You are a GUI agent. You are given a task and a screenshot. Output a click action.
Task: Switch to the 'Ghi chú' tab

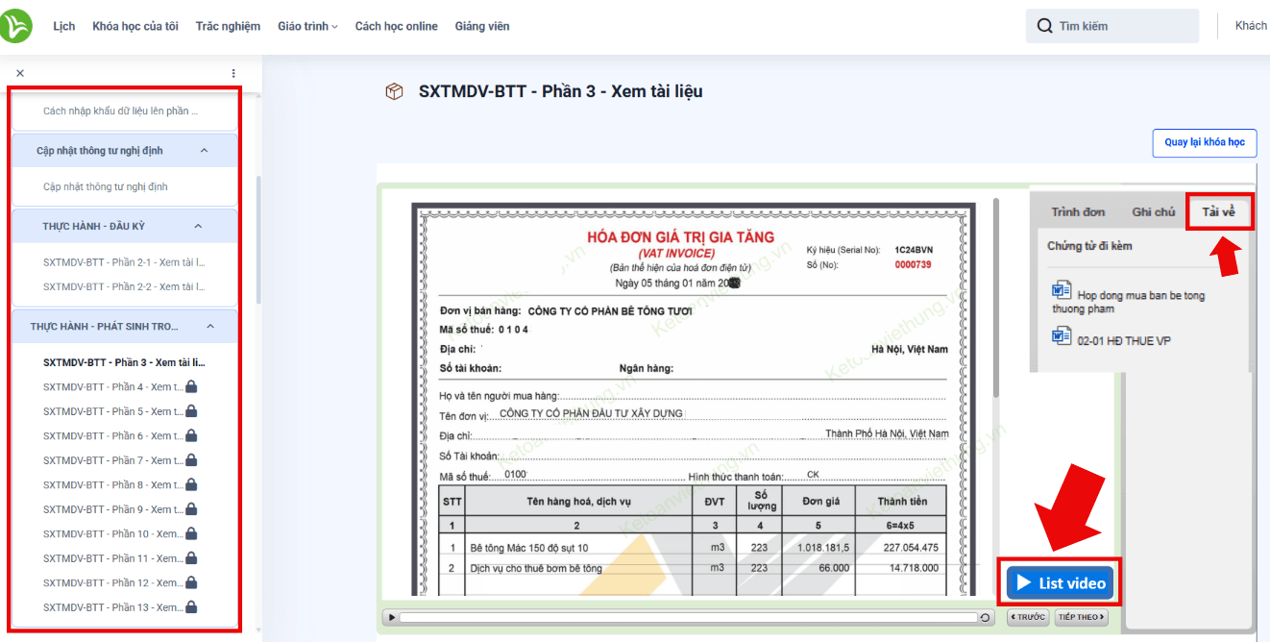pyautogui.click(x=1153, y=211)
